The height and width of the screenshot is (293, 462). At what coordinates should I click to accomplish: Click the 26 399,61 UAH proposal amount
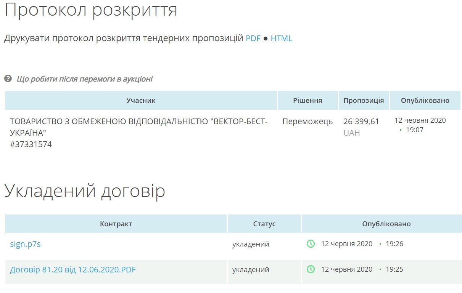(361, 122)
